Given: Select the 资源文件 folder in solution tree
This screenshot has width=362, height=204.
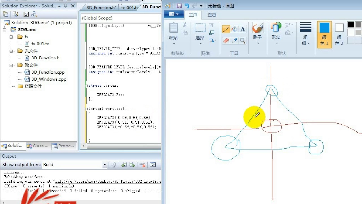Looking at the screenshot, I should tap(33, 86).
